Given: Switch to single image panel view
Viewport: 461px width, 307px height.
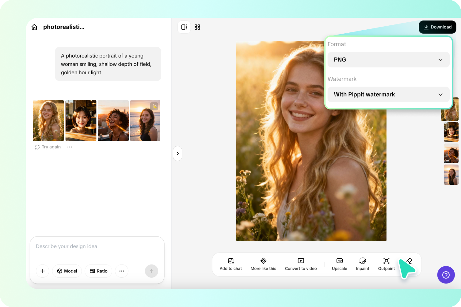Looking at the screenshot, I should pyautogui.click(x=184, y=27).
